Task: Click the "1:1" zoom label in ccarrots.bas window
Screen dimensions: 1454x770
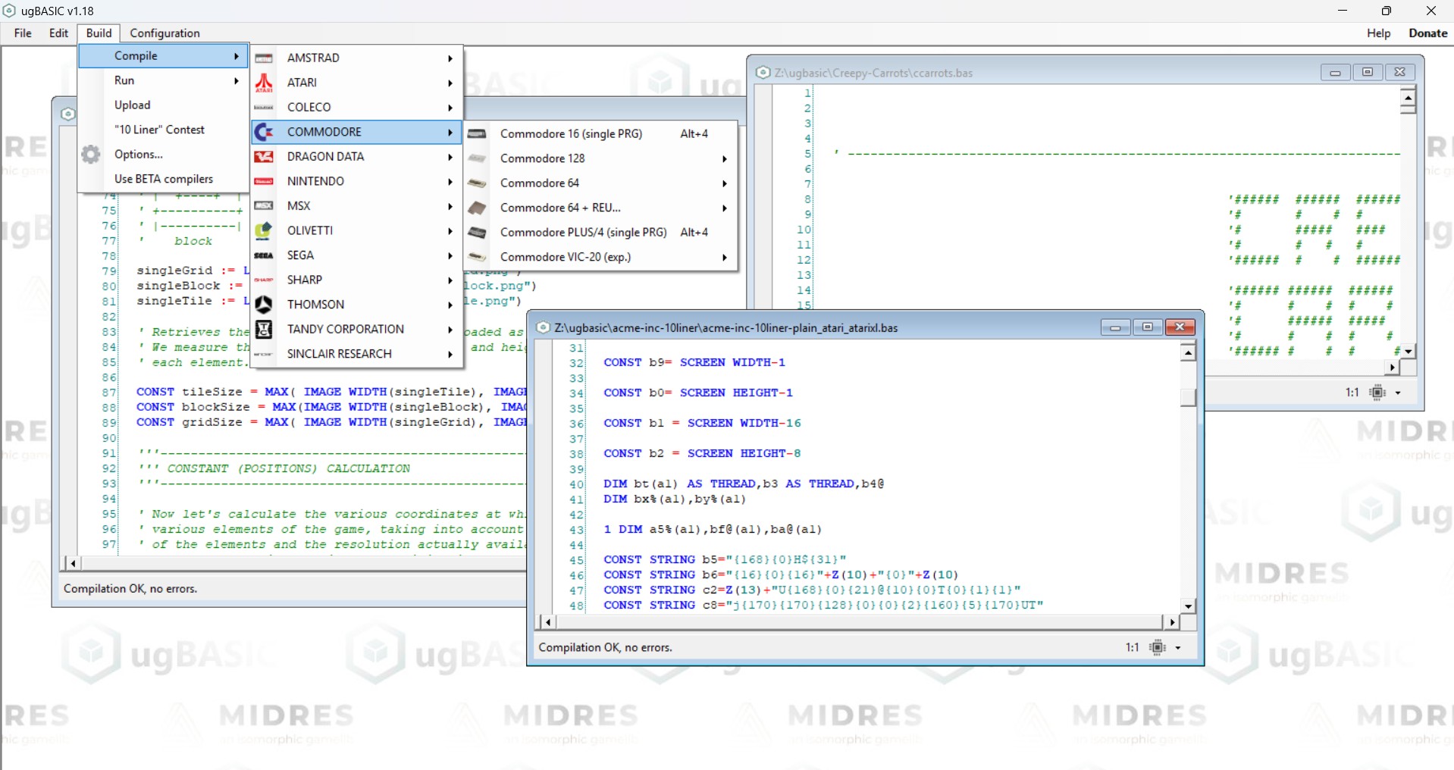Action: (1352, 393)
